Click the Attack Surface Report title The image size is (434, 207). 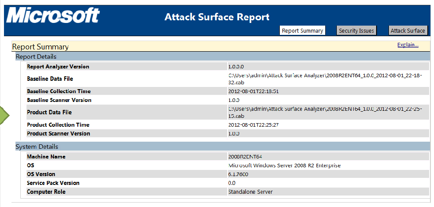click(x=217, y=17)
